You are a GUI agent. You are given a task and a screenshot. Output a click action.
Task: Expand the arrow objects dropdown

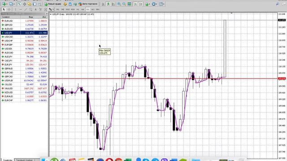click(53, 9)
